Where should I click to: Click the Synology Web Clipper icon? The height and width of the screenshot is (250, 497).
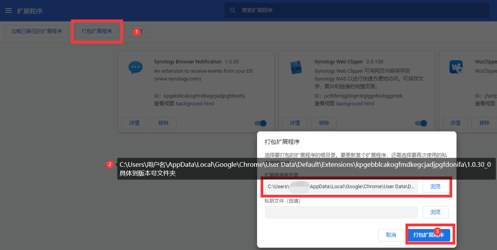(x=296, y=67)
